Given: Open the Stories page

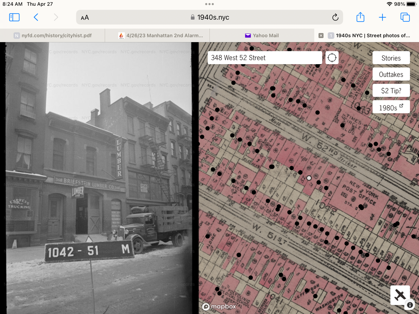Looking at the screenshot, I should (x=391, y=58).
